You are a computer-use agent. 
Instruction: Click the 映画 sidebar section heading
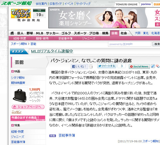pyautogui.click(x=17, y=72)
